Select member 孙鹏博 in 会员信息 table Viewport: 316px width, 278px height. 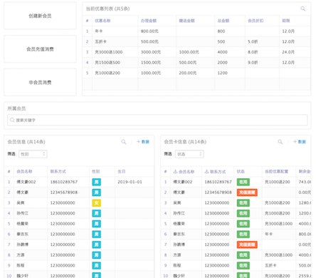click(23, 244)
